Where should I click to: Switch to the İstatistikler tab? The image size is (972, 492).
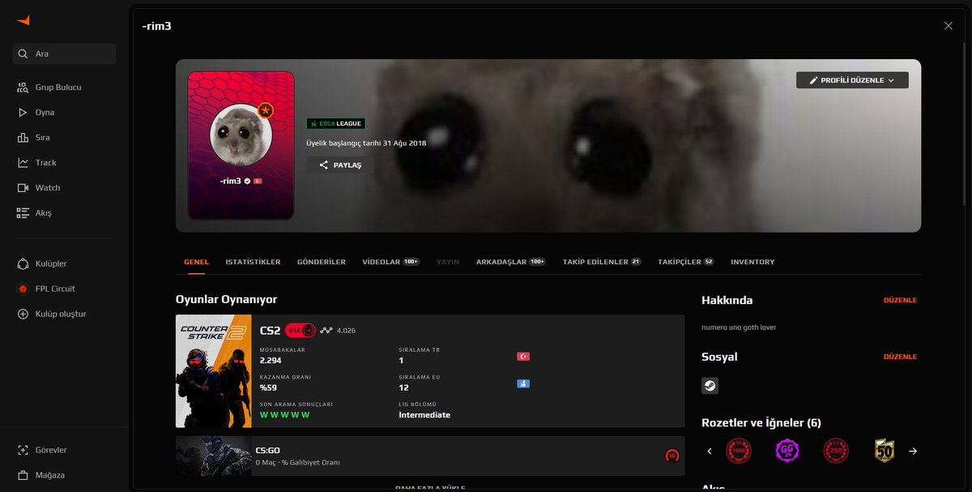point(253,262)
